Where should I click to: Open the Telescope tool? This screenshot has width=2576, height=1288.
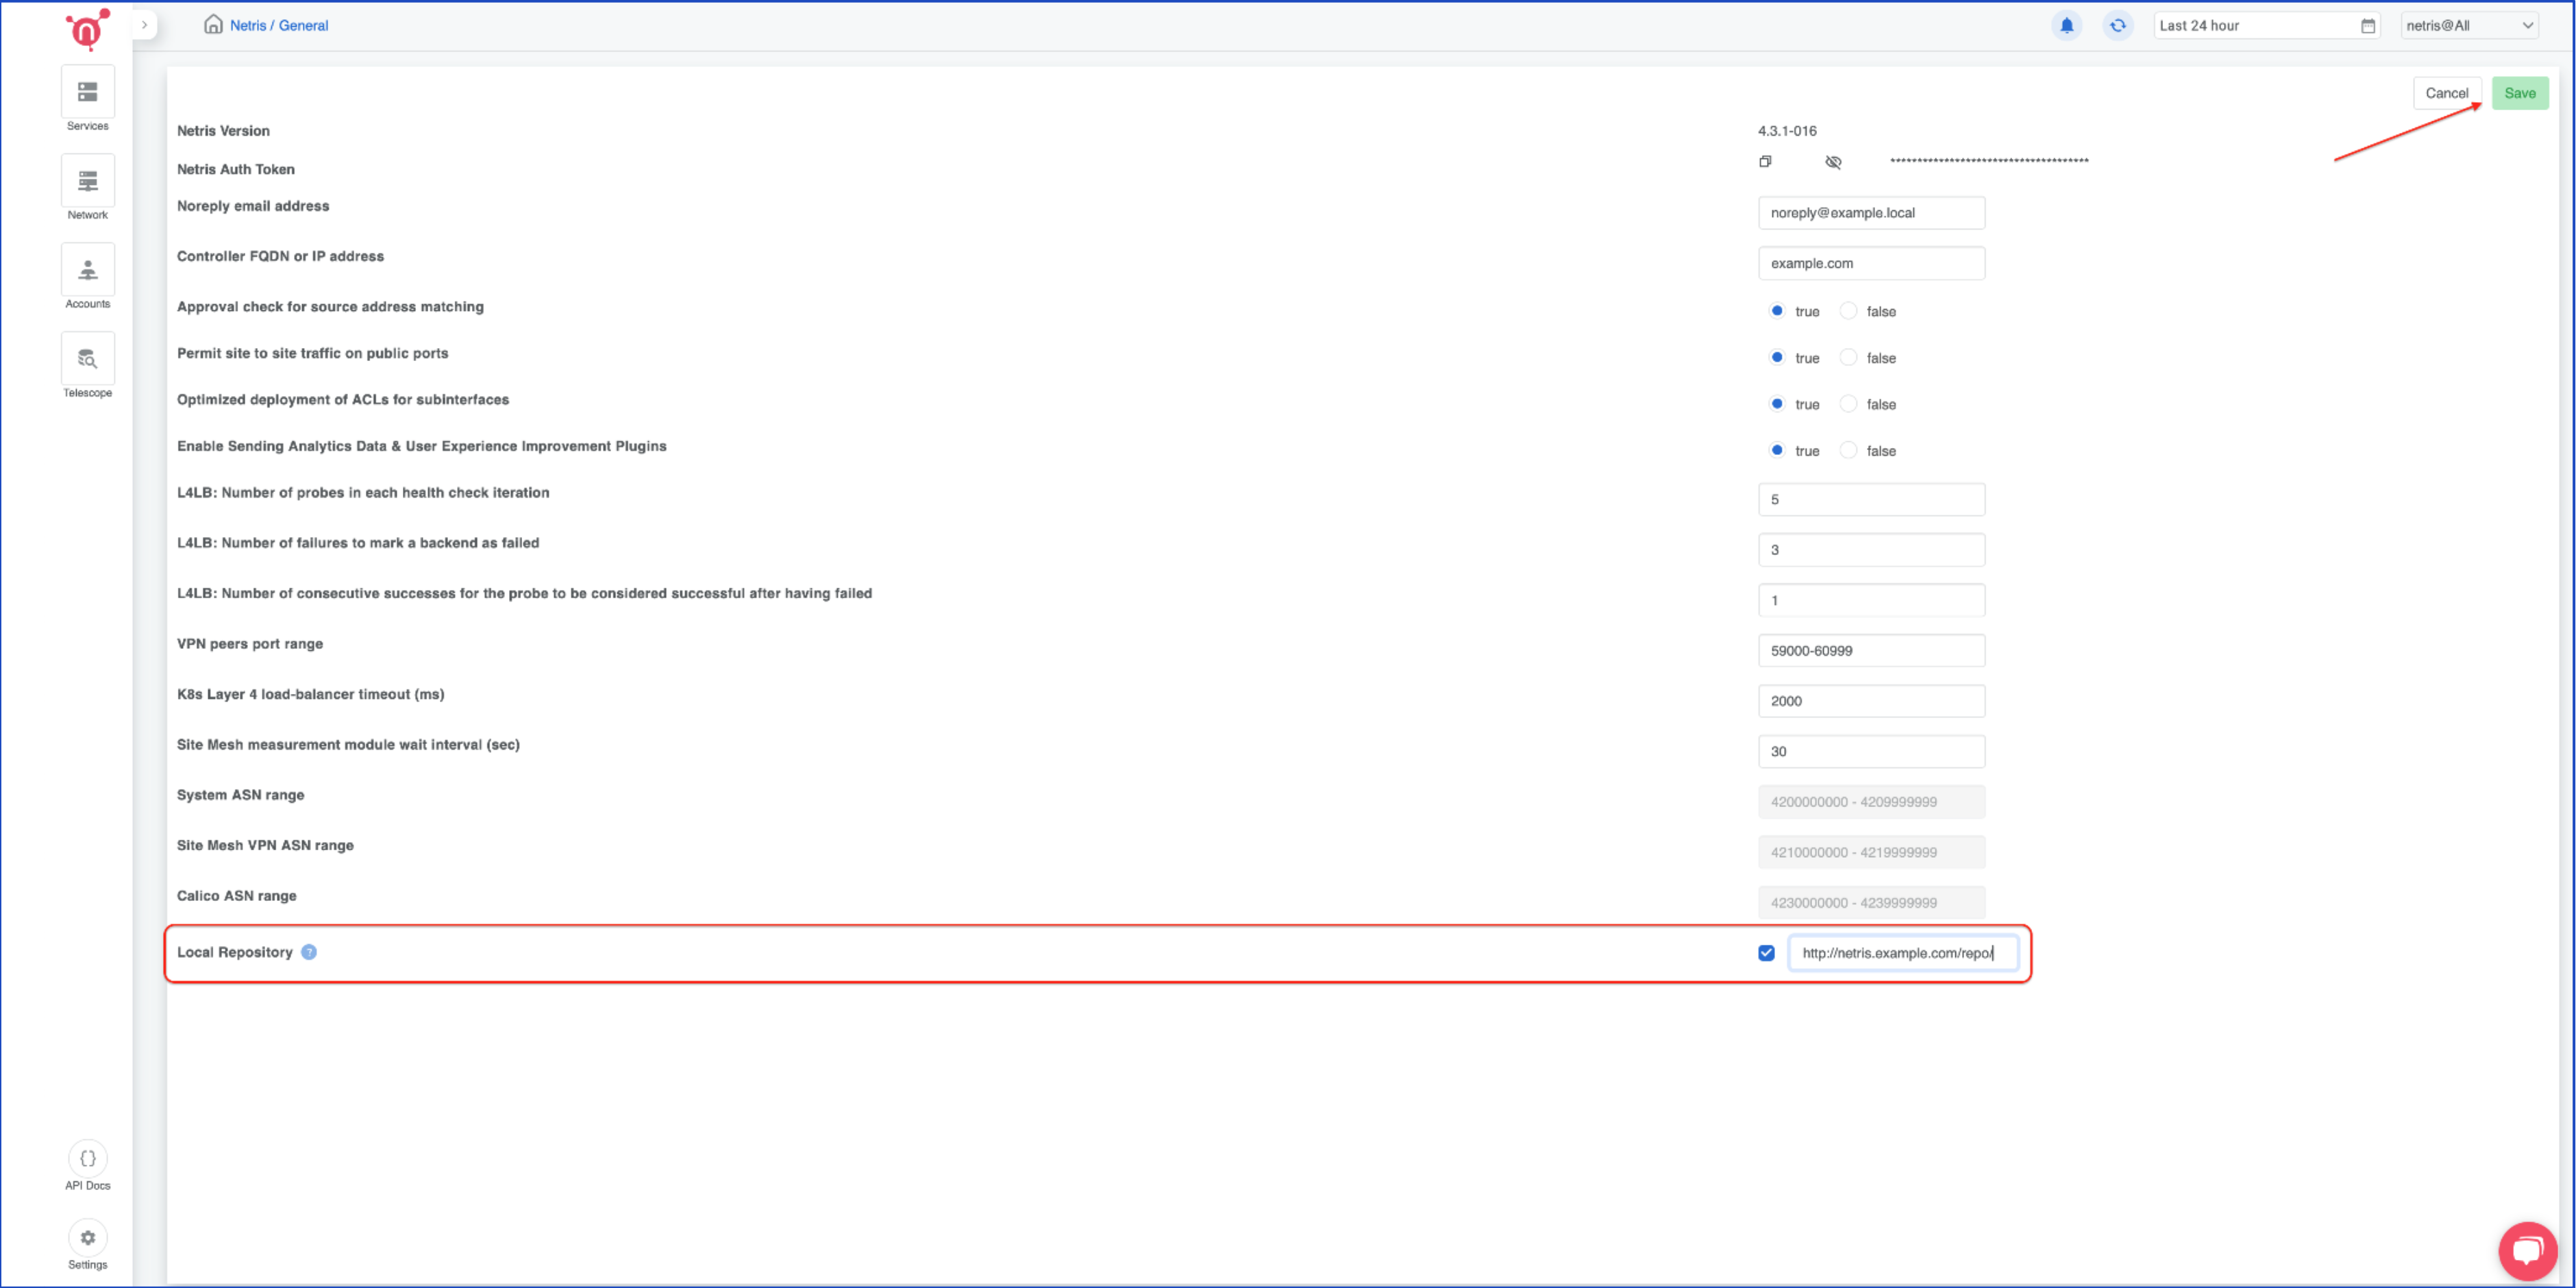click(x=87, y=360)
